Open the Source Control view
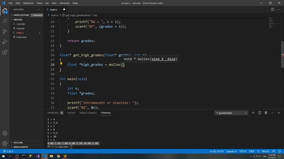 point(5,31)
